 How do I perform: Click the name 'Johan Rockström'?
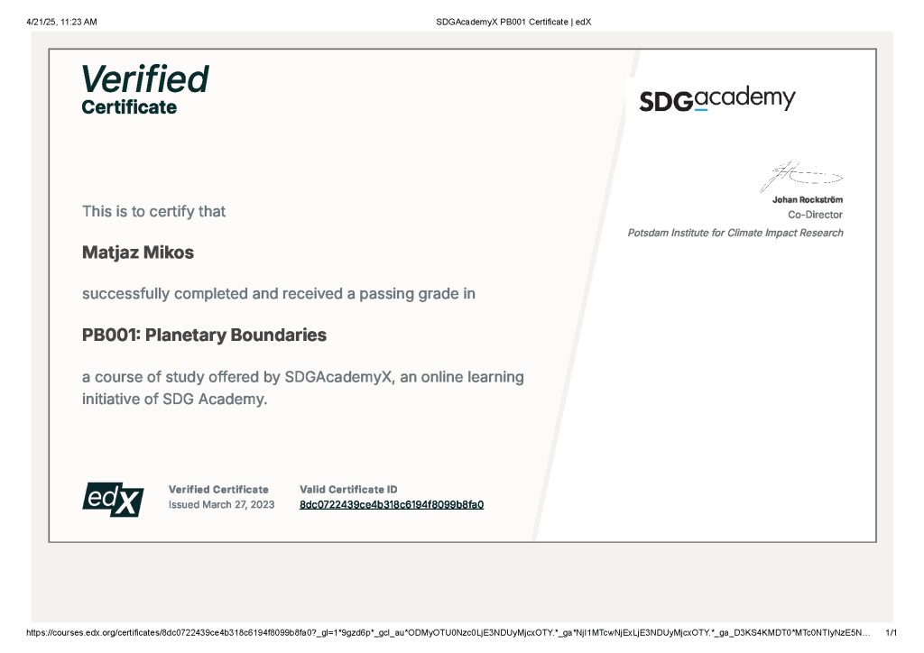(x=808, y=199)
